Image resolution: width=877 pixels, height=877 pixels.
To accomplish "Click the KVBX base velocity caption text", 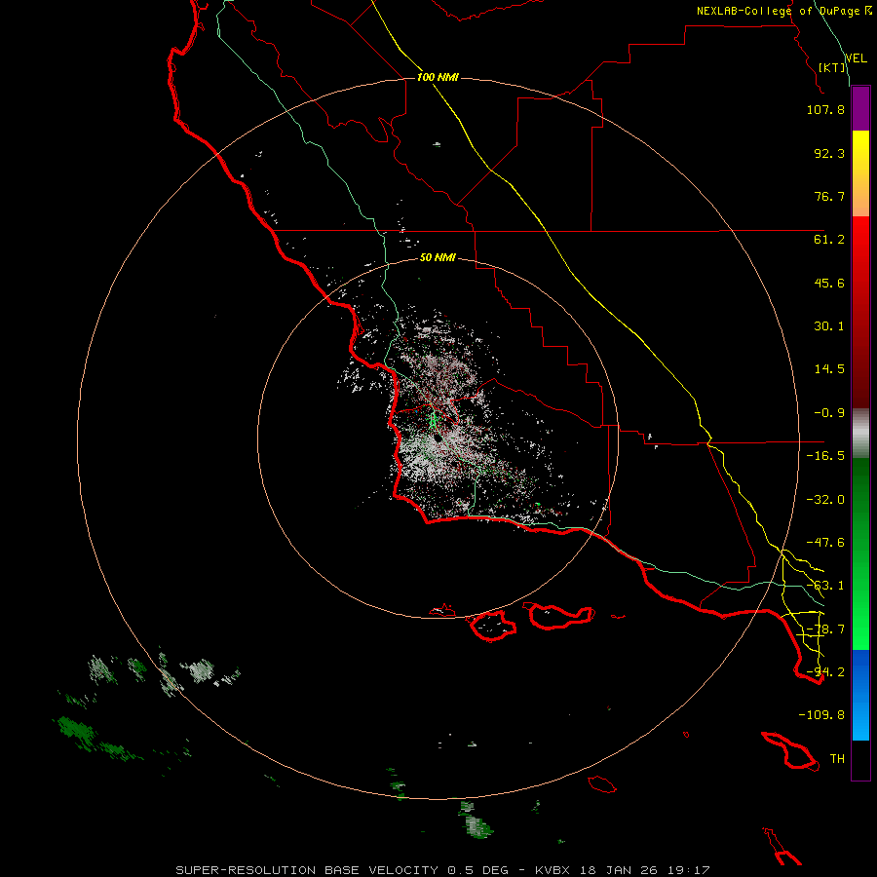I will 442,870.
